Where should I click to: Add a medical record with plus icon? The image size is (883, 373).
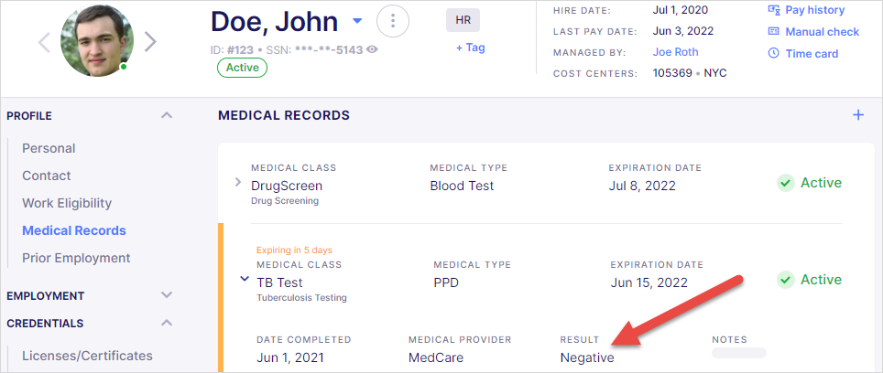click(x=858, y=115)
